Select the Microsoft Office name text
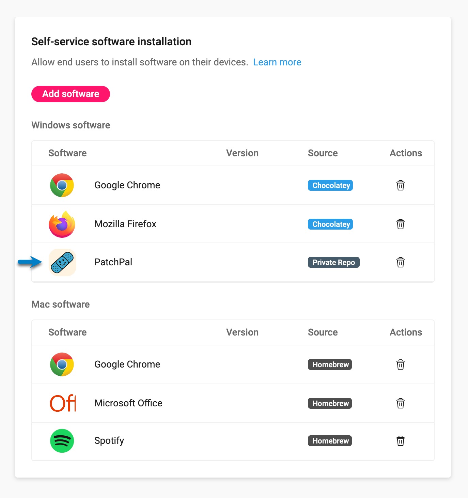 [128, 403]
